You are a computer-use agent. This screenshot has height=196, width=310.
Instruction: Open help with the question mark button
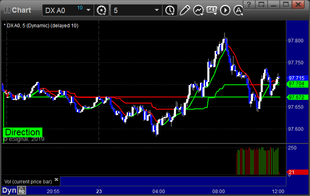coord(249,4)
